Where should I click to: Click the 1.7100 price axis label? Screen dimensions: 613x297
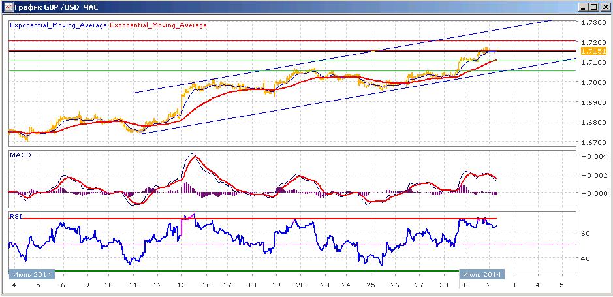pos(593,62)
